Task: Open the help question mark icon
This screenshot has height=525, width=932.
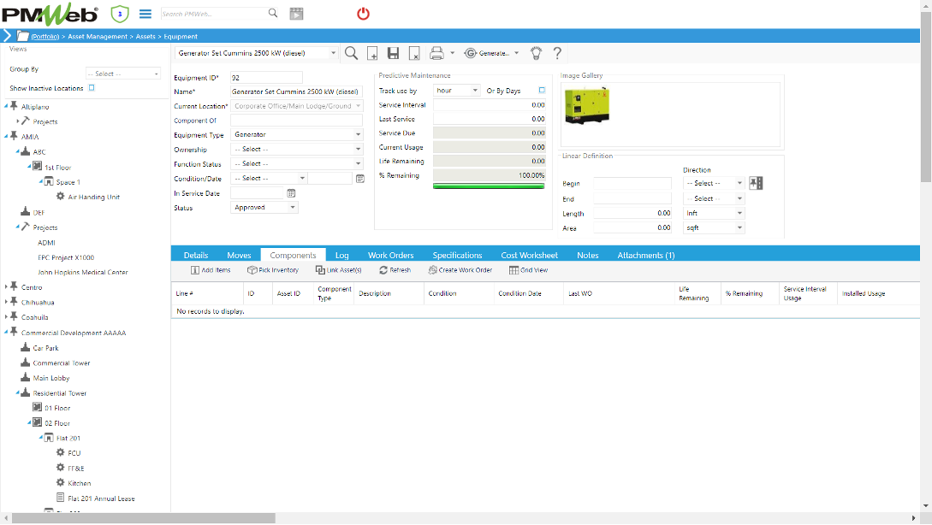Action: click(x=557, y=53)
